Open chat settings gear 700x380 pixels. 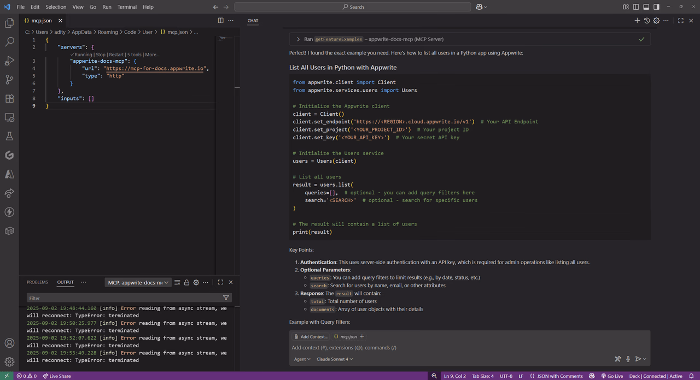point(656,21)
